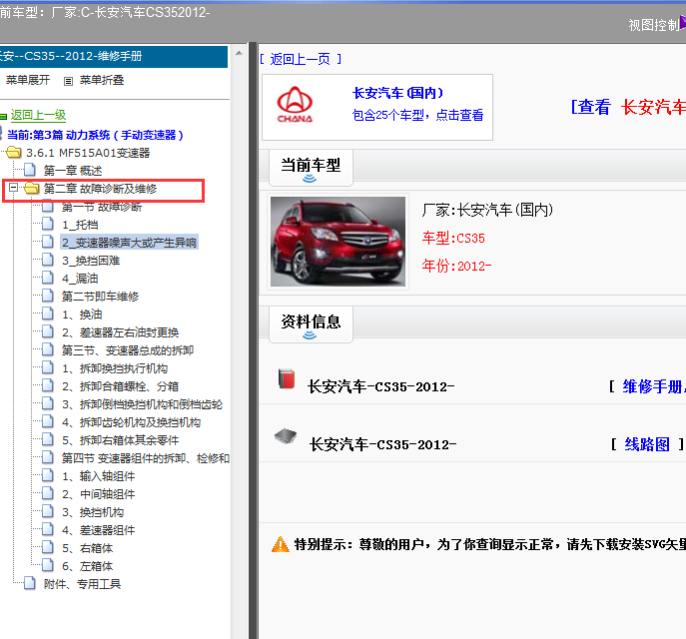This screenshot has height=639, width=686.
Task: Click the page icon beside 4、差速器组件
Action: (x=48, y=529)
